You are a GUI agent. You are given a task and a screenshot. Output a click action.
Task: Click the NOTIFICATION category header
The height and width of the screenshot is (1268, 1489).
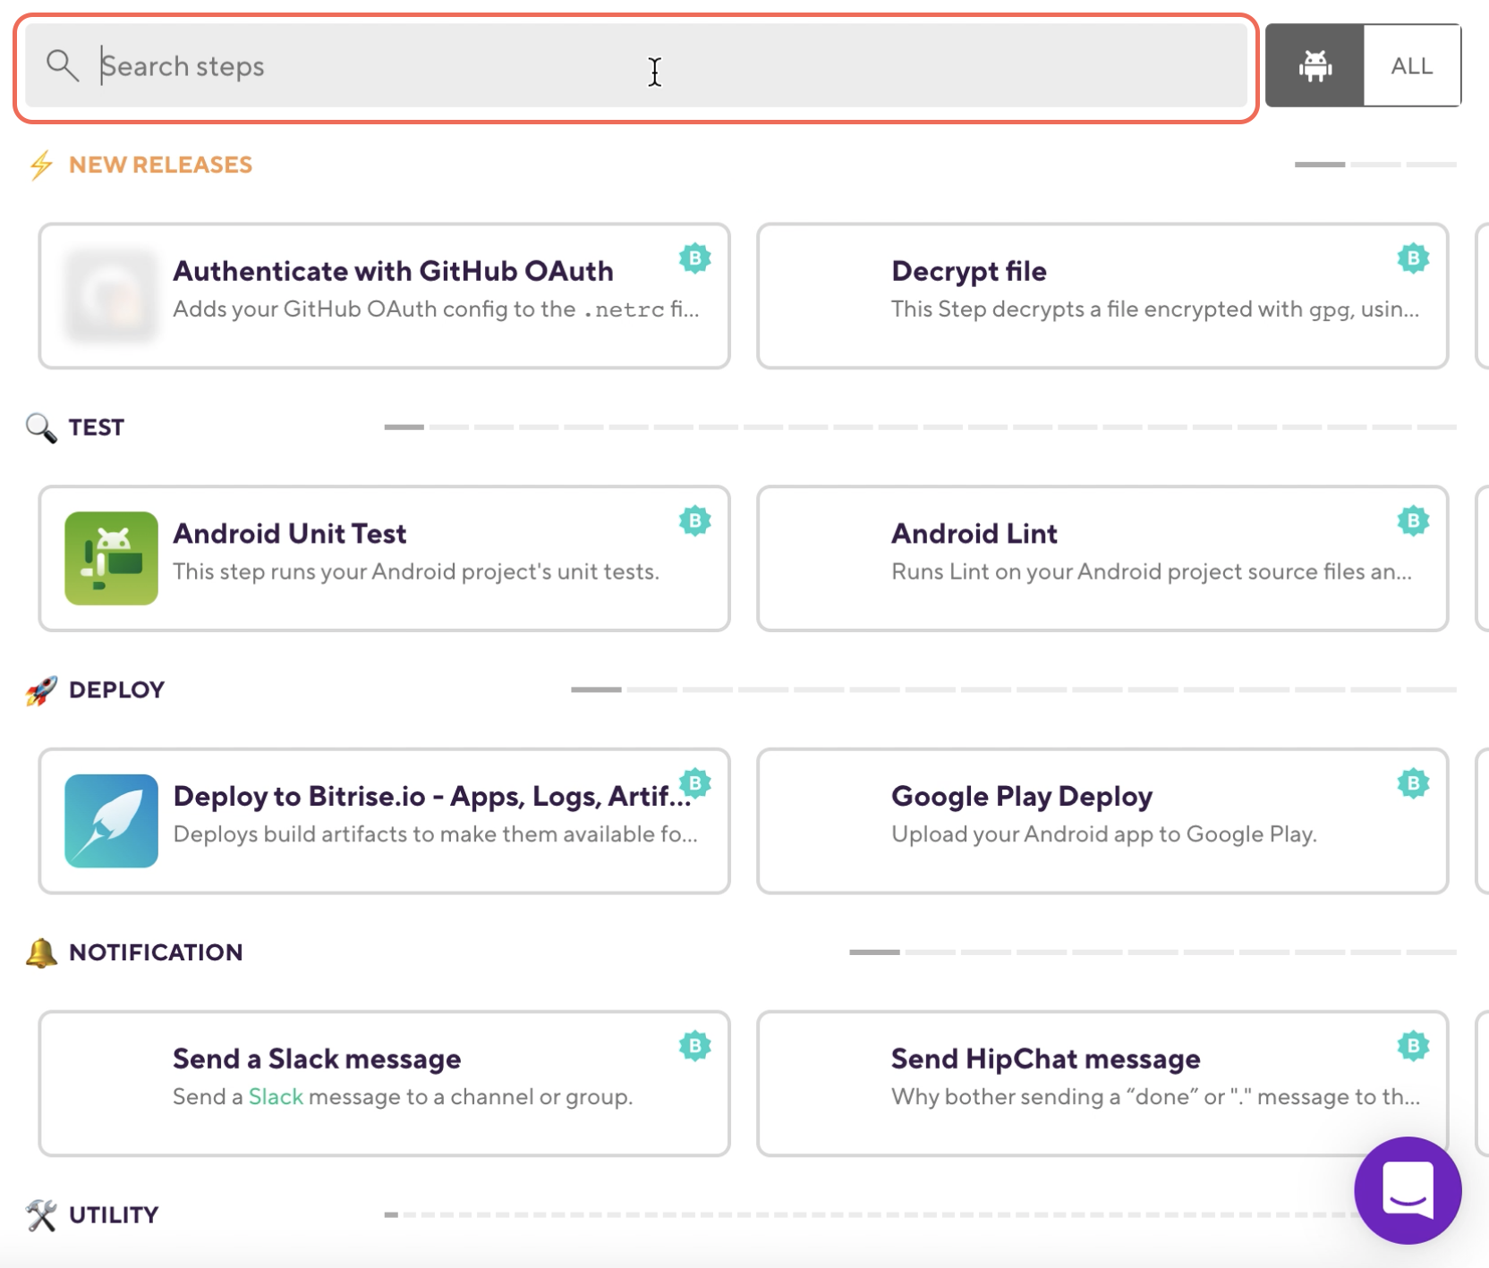coord(155,952)
